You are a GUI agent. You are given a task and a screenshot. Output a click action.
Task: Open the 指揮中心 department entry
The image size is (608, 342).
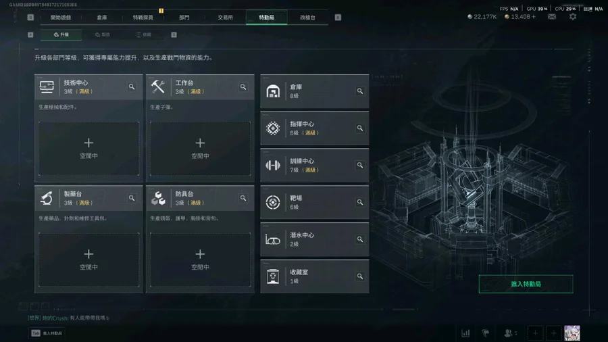click(314, 128)
